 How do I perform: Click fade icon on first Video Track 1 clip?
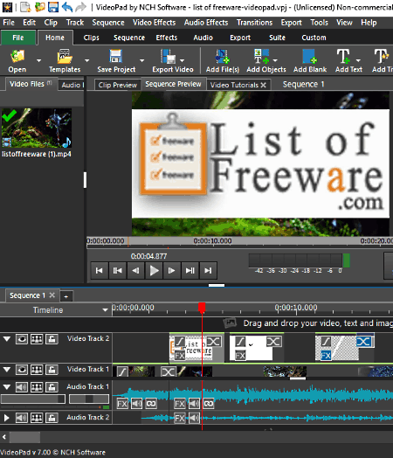tap(122, 371)
